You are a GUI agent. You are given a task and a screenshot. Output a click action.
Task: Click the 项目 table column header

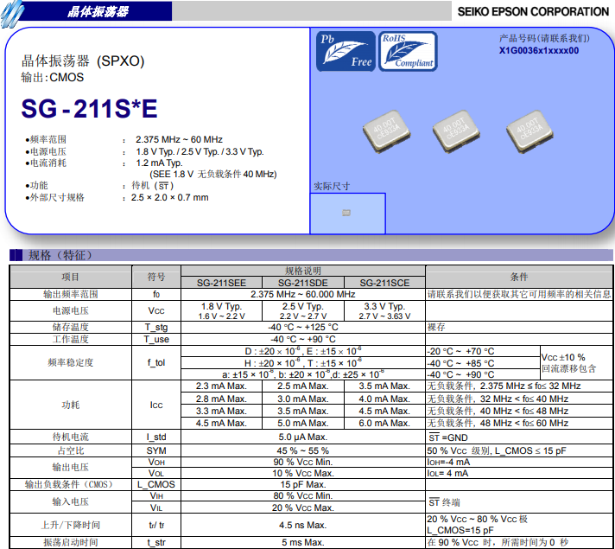coord(71,277)
